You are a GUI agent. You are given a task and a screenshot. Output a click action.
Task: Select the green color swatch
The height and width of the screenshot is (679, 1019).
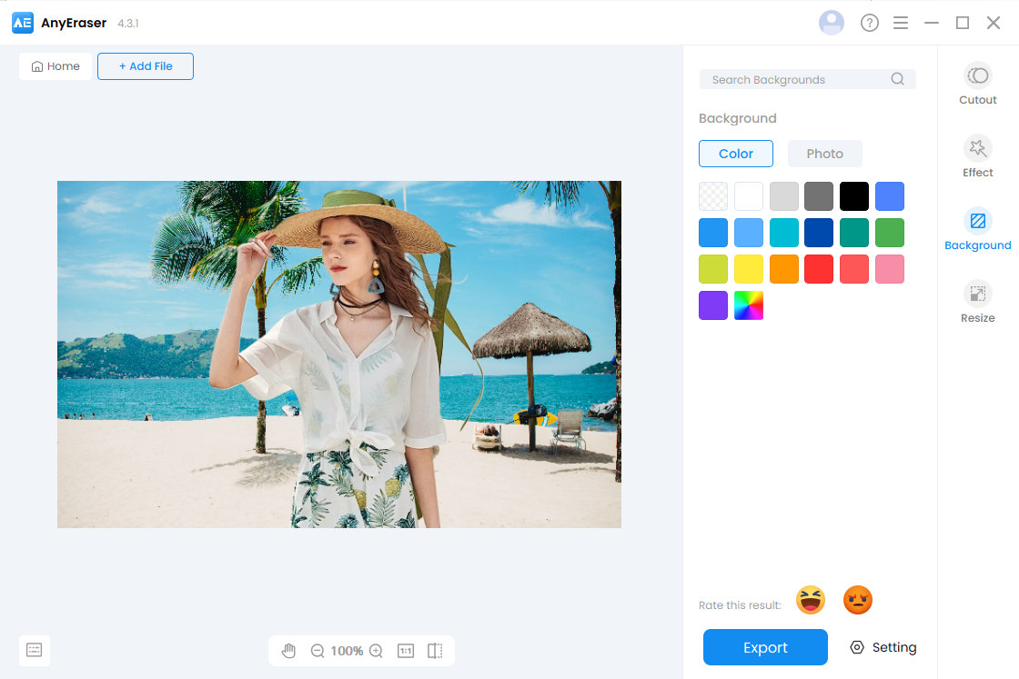pyautogui.click(x=890, y=233)
